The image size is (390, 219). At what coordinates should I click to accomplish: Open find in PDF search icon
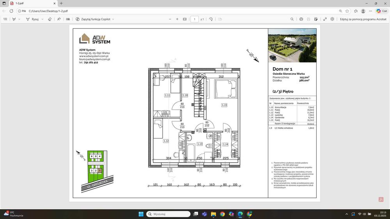pyautogui.click(x=292, y=19)
